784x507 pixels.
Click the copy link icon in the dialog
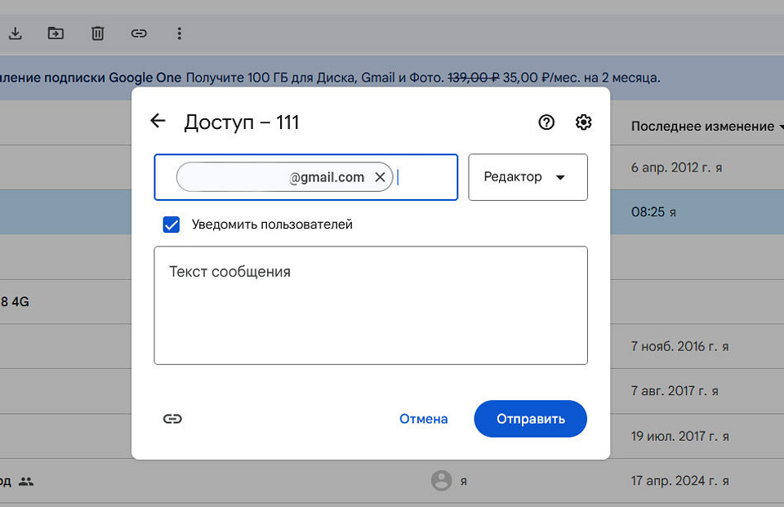[172, 418]
